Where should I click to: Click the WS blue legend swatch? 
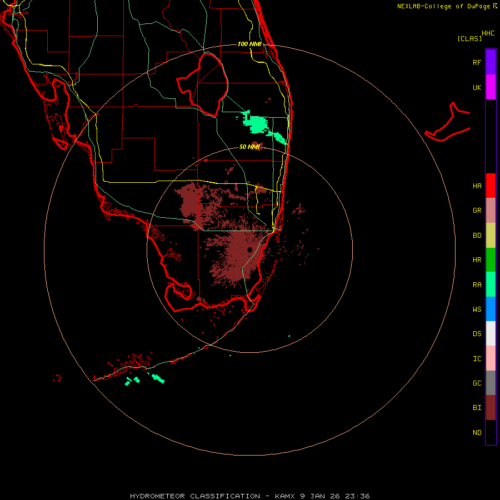[x=491, y=309]
